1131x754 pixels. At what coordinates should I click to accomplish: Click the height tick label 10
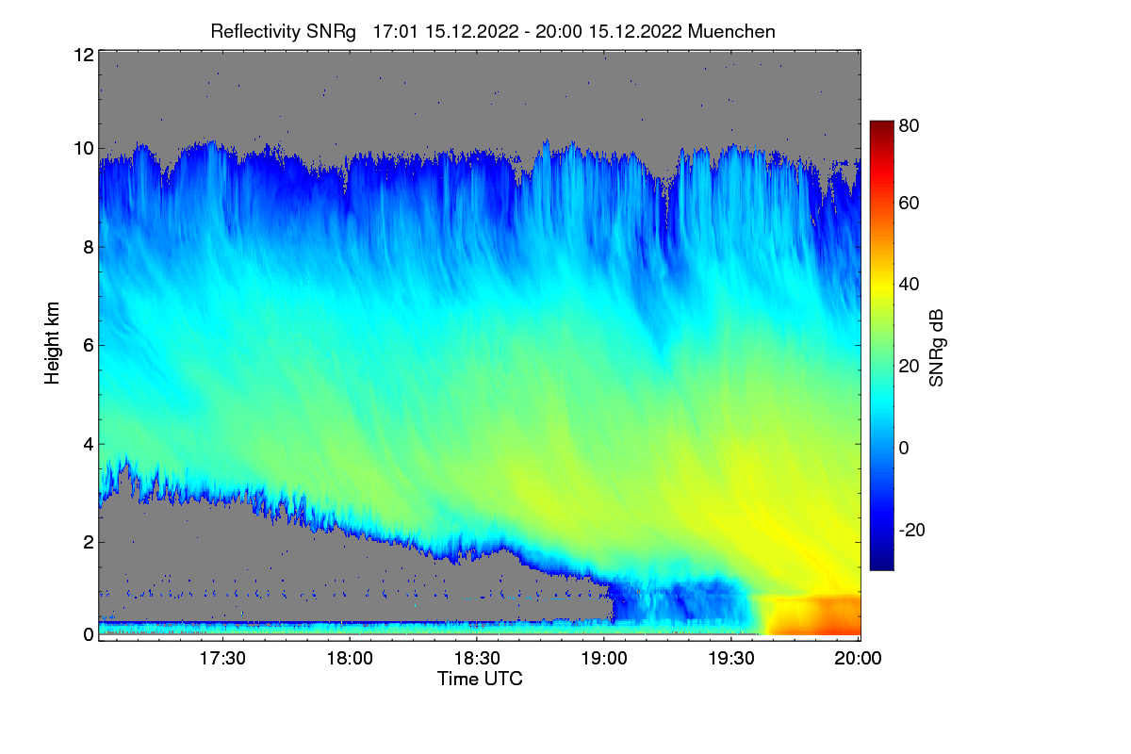click(x=83, y=148)
